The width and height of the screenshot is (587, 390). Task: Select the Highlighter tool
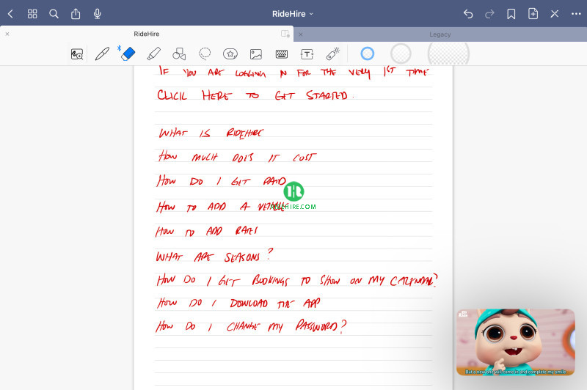153,54
